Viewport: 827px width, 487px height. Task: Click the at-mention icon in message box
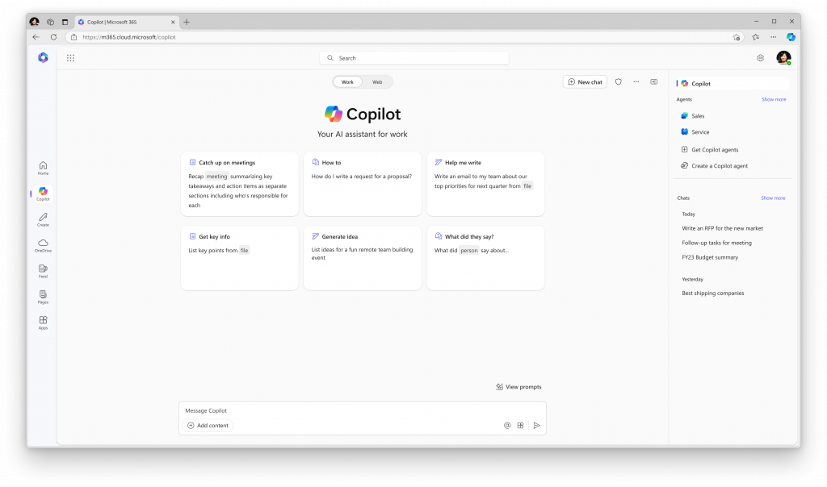point(507,426)
